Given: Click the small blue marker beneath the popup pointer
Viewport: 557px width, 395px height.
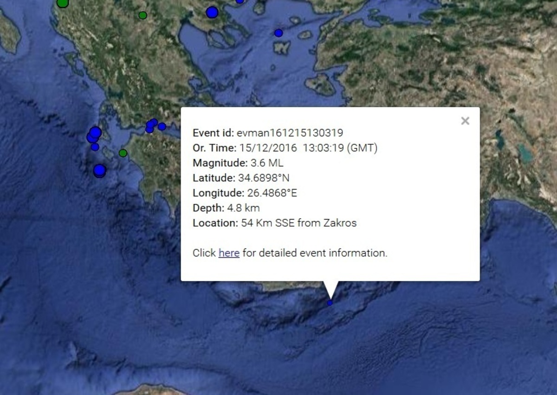Looking at the screenshot, I should tap(330, 303).
